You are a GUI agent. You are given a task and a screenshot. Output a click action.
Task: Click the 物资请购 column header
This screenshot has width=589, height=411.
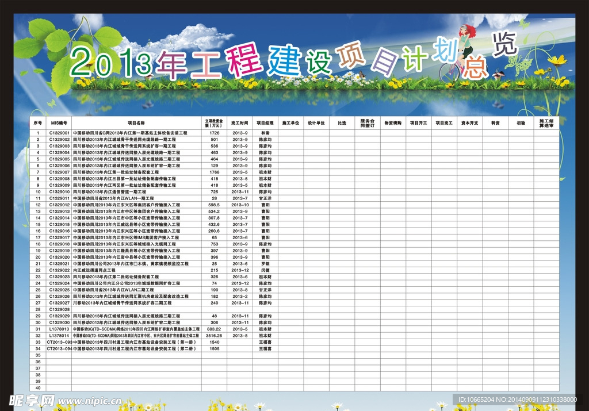click(x=393, y=123)
